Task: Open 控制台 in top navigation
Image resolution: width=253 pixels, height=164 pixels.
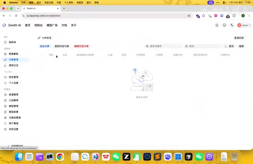Action: coord(38,25)
